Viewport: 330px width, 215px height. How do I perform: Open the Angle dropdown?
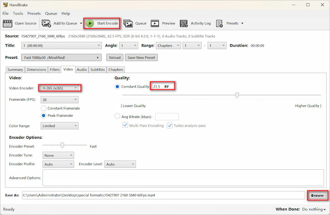click(x=129, y=46)
